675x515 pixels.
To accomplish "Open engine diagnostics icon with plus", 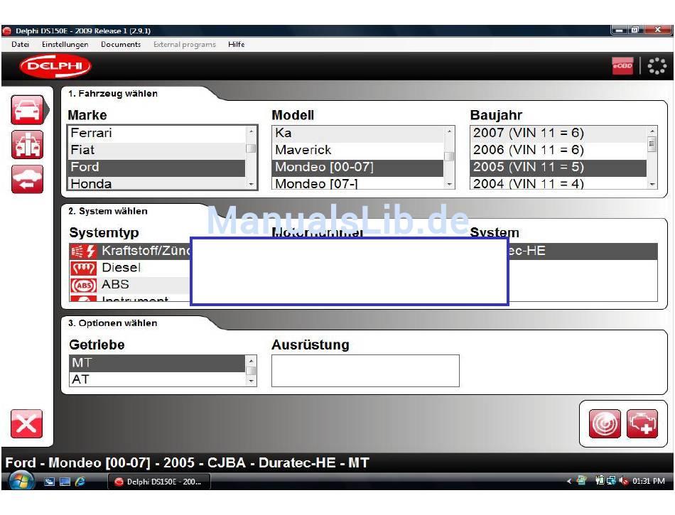I will pos(642,424).
